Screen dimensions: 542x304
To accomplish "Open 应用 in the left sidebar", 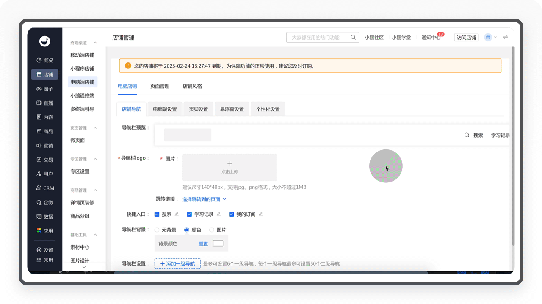I will [x=45, y=231].
